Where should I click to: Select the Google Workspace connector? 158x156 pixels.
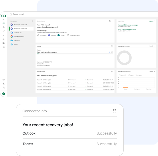pos(17,36)
